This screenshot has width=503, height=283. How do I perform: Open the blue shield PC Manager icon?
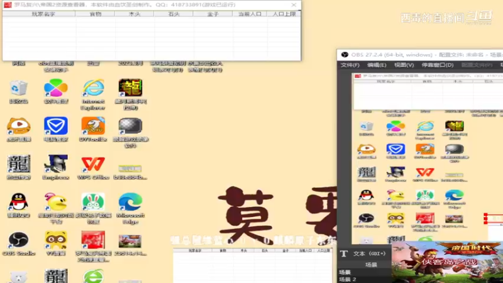(x=56, y=126)
